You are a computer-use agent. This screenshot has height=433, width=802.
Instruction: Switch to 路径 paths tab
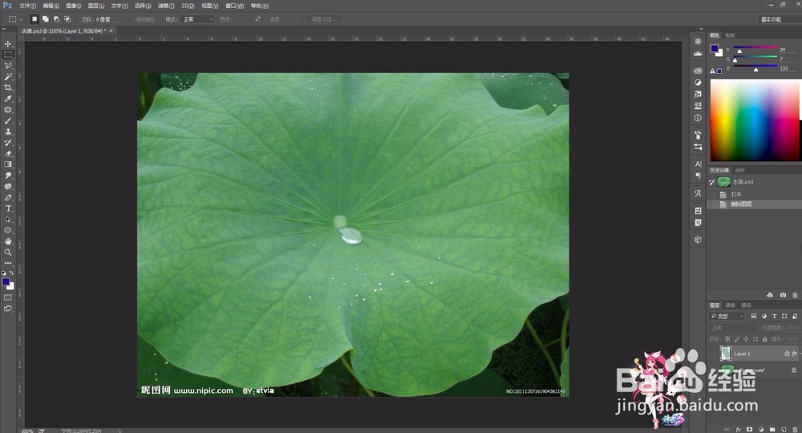(x=746, y=306)
